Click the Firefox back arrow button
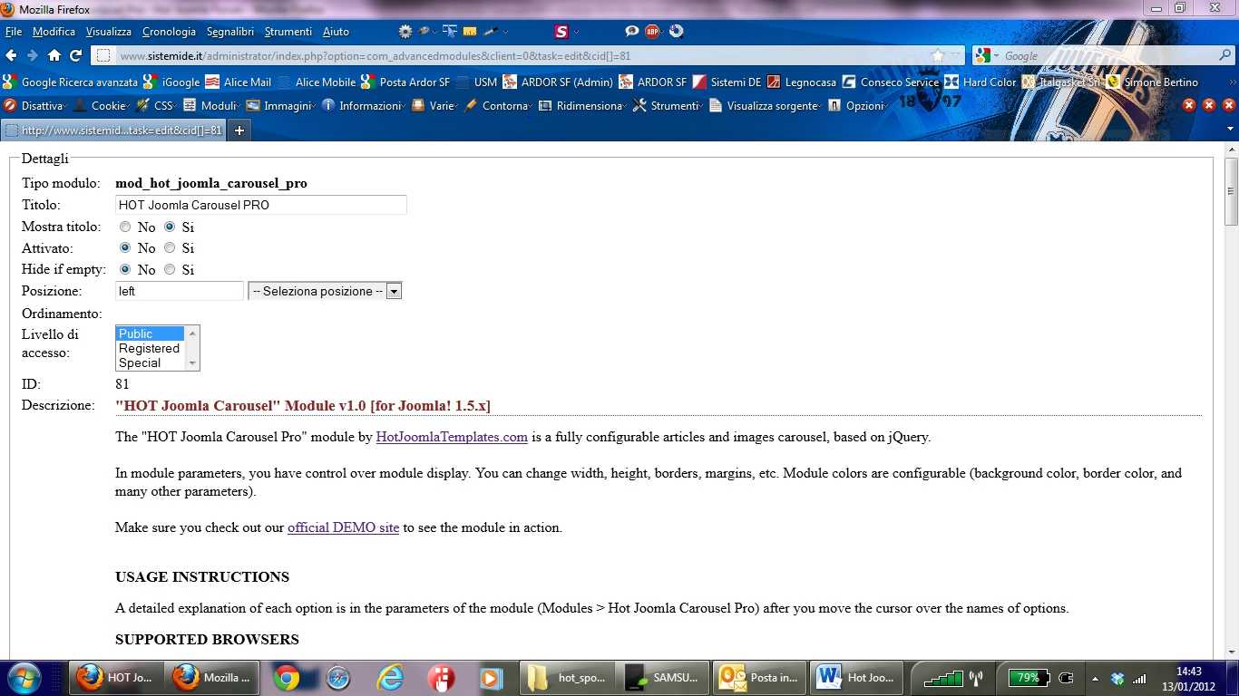The image size is (1239, 696). [x=12, y=55]
